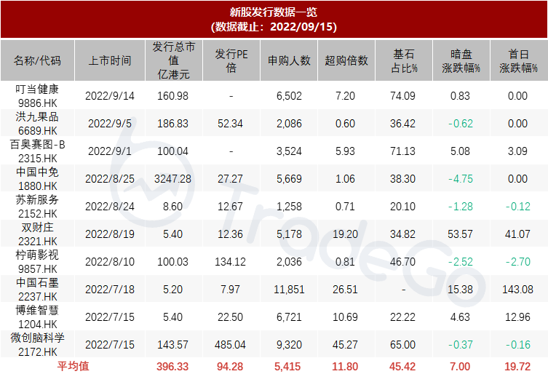Click the stock name 中国中免 1880.HK
This screenshot has height=374, width=548.
pos(37,178)
